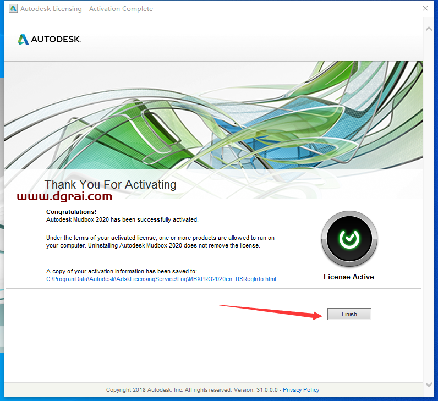The image size is (438, 401).
Task: Click the scroll up arrow
Action: coord(429,29)
